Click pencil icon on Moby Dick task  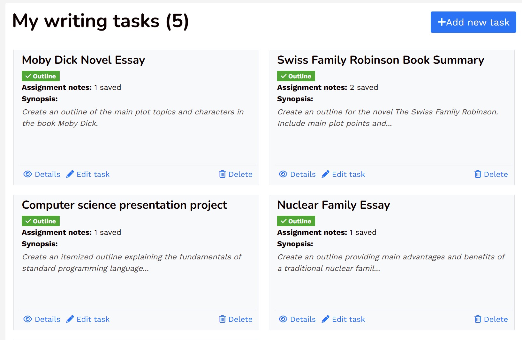click(x=70, y=174)
